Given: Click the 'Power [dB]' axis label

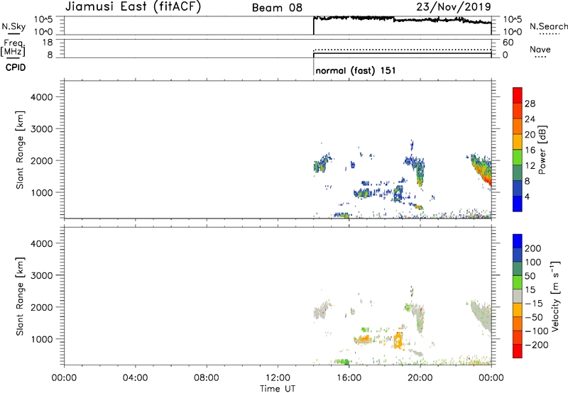Looking at the screenshot, I should (x=542, y=150).
